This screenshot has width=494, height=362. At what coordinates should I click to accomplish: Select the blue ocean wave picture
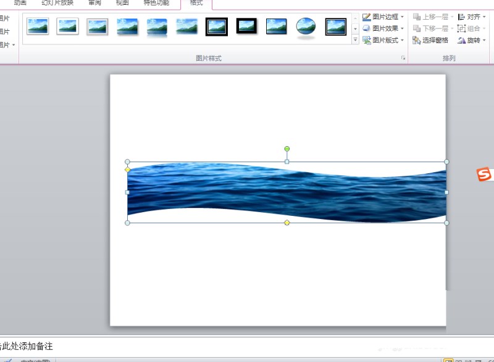[287, 192]
